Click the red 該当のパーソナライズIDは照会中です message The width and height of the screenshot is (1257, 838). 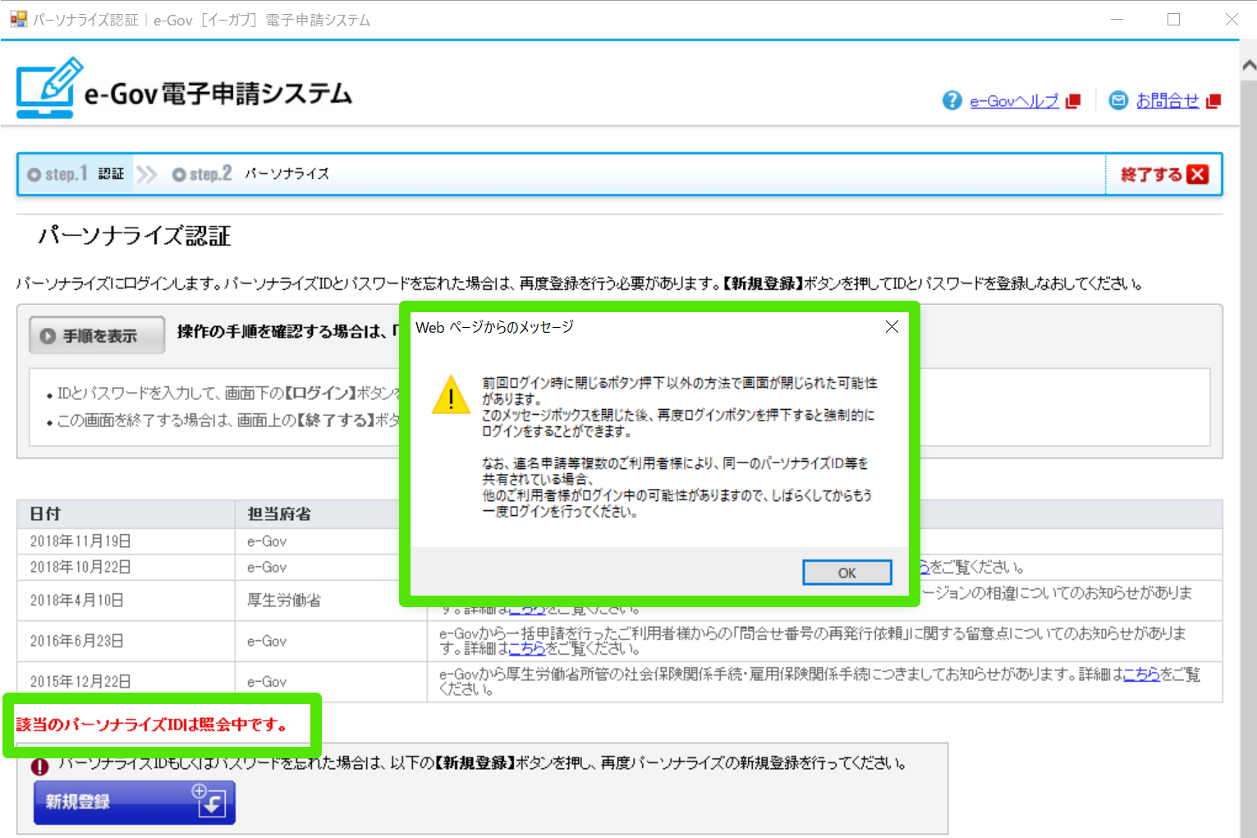coord(153,725)
